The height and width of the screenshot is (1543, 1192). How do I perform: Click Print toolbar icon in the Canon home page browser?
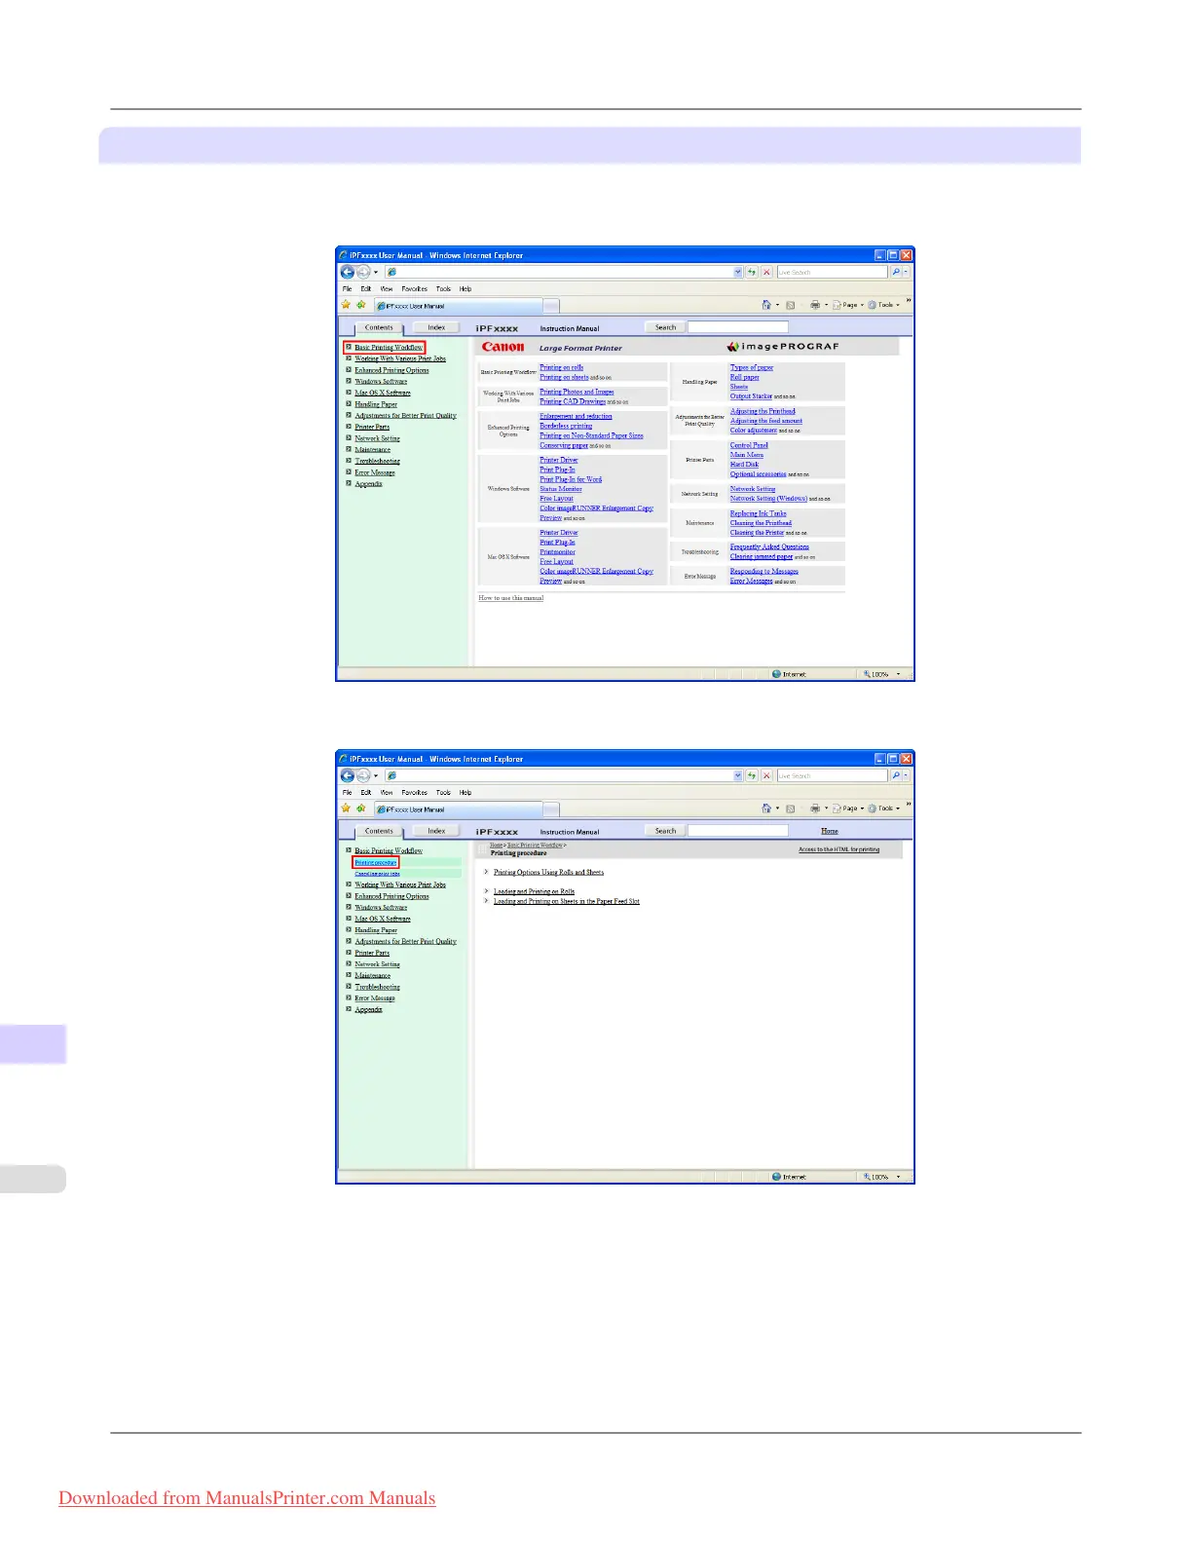(x=815, y=305)
